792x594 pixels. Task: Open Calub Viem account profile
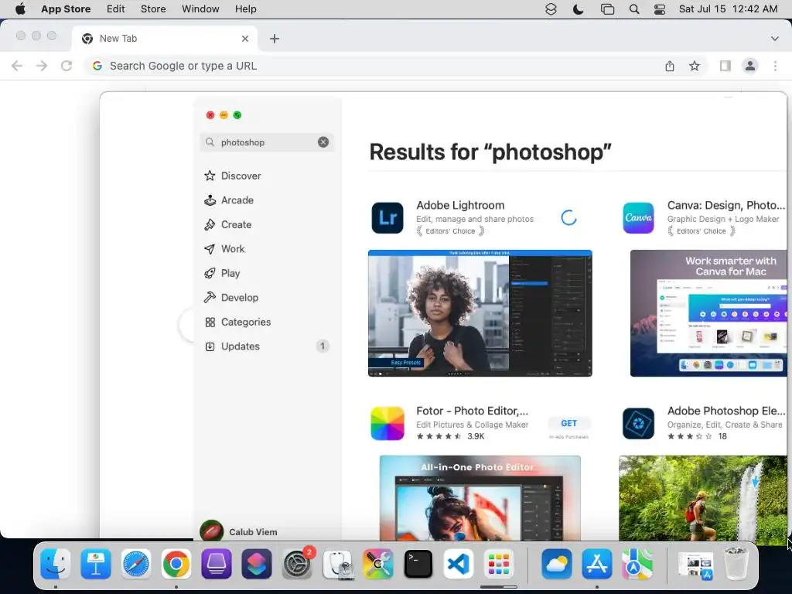239,532
